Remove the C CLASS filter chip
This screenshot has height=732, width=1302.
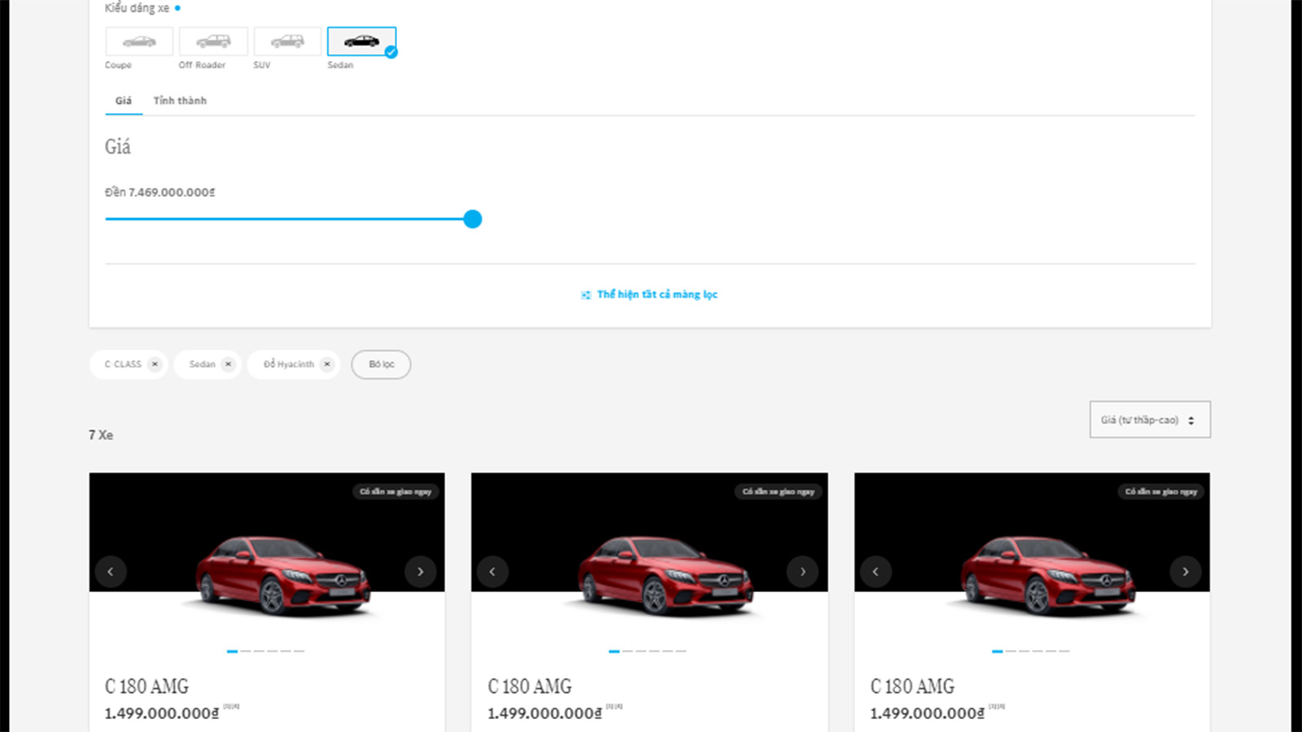click(x=155, y=364)
